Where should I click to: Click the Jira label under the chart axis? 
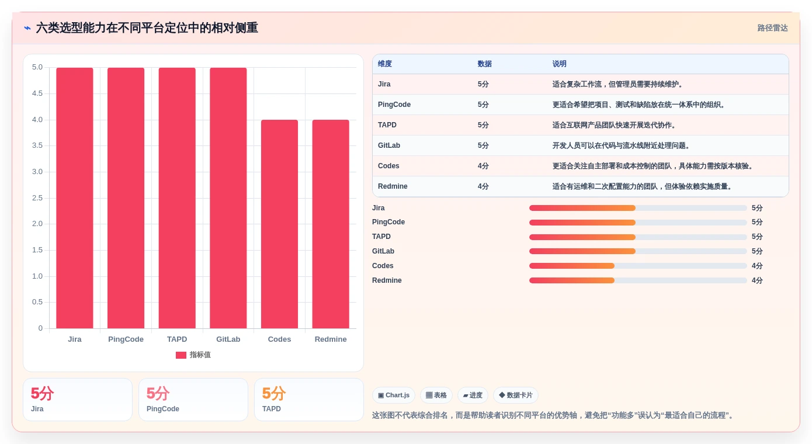75,339
